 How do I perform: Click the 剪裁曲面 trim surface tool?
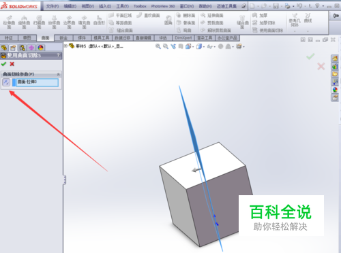coord(211,23)
